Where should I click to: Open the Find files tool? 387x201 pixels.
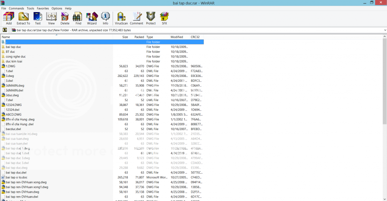click(x=78, y=18)
